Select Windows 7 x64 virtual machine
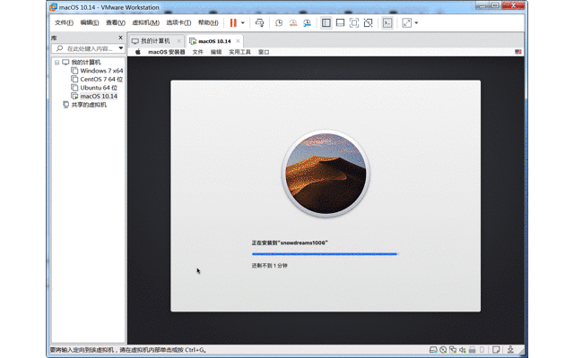This screenshot has width=574, height=358. [x=101, y=71]
